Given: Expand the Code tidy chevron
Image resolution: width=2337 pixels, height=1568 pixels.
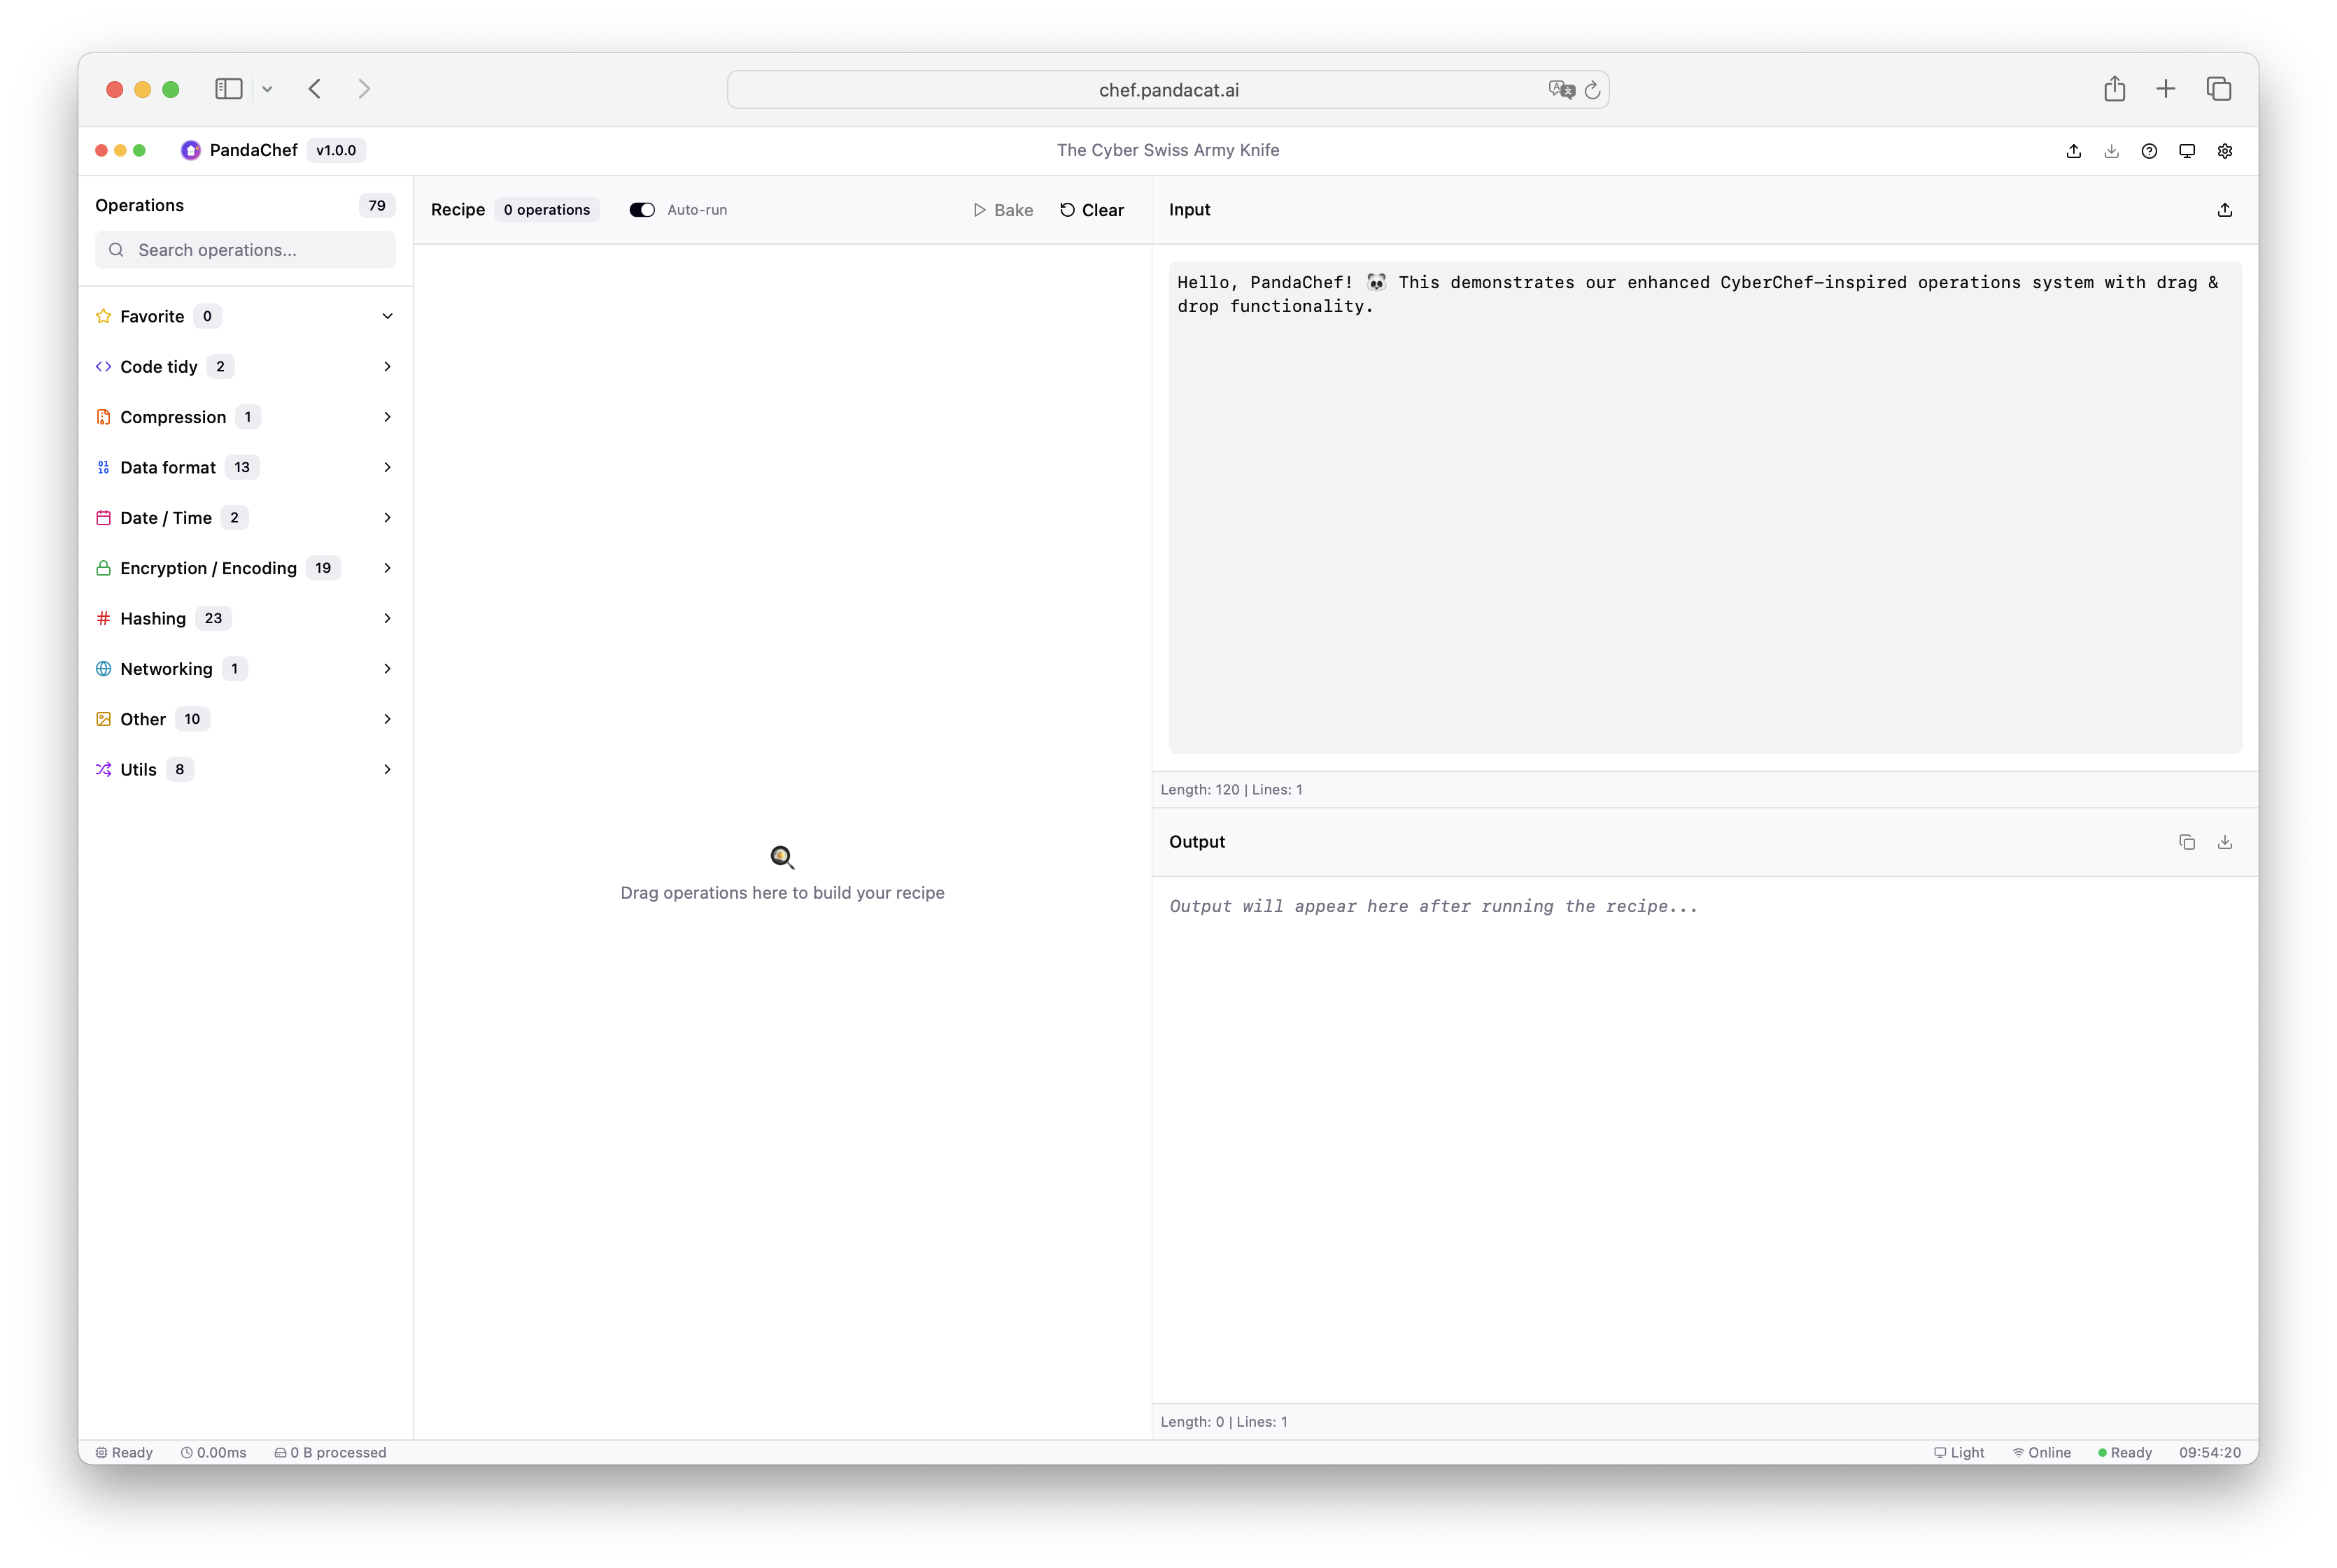Looking at the screenshot, I should point(387,367).
